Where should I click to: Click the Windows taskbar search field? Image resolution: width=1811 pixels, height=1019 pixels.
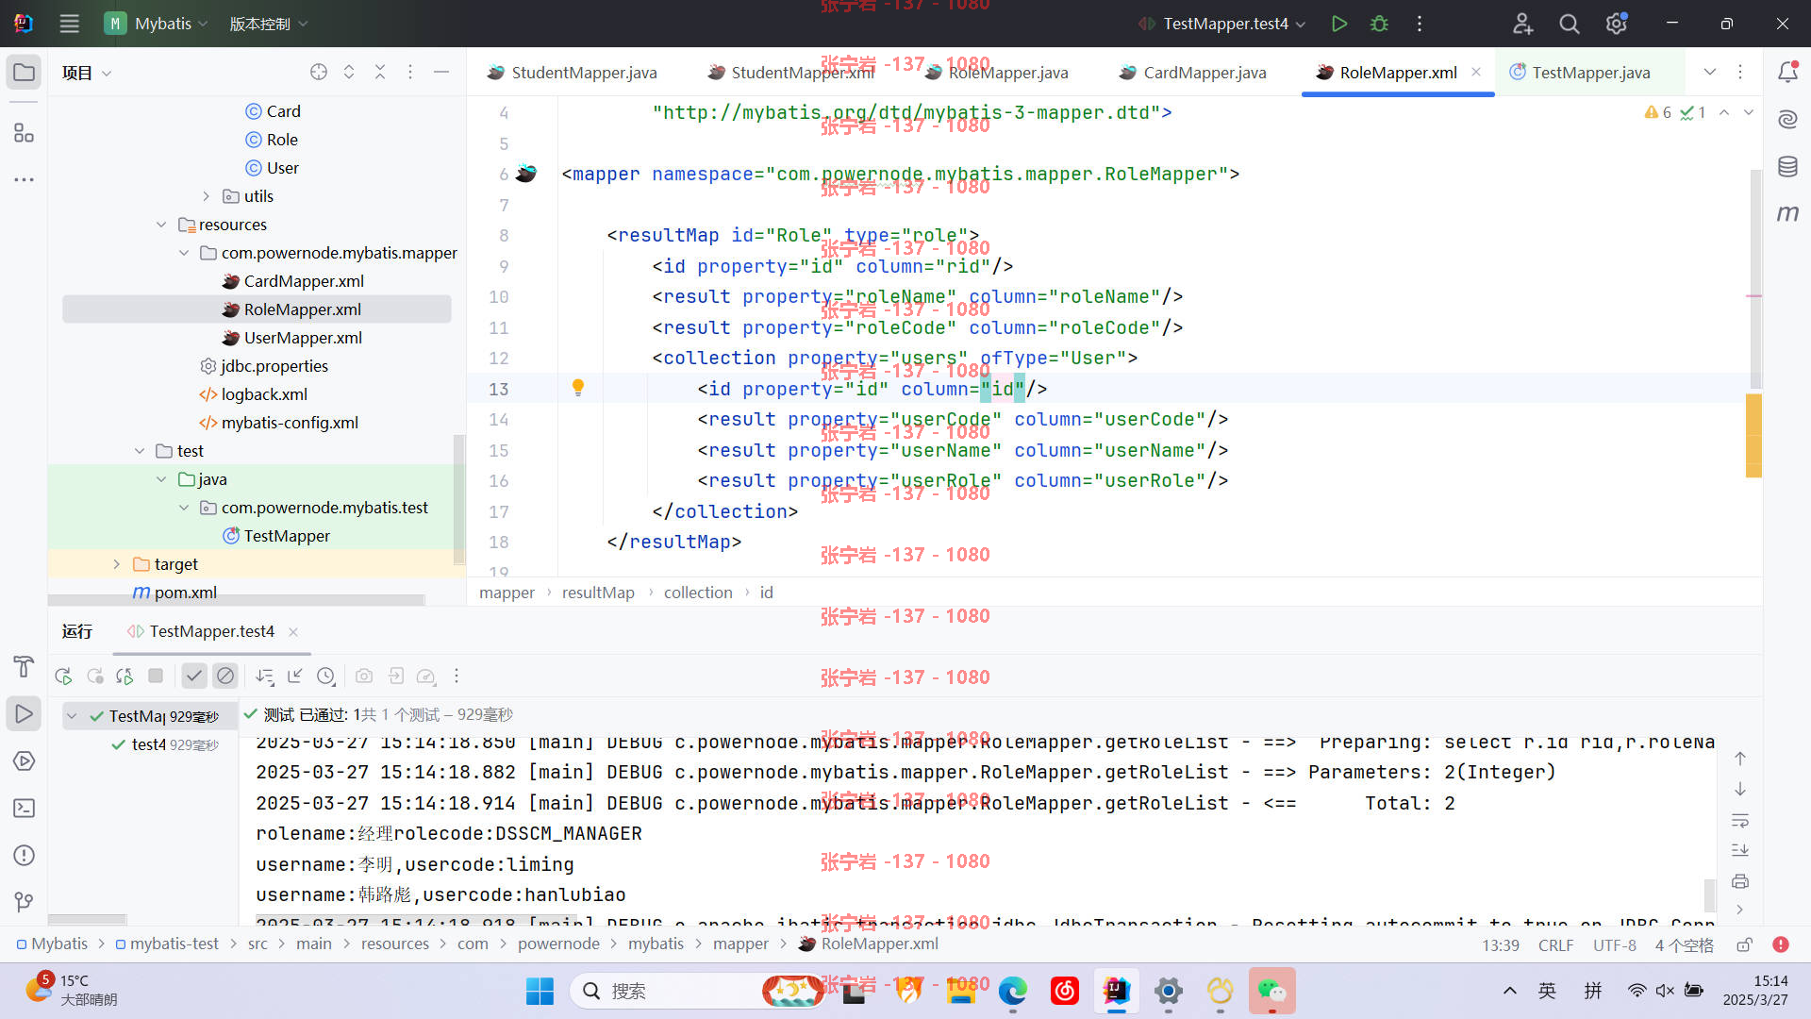698,991
